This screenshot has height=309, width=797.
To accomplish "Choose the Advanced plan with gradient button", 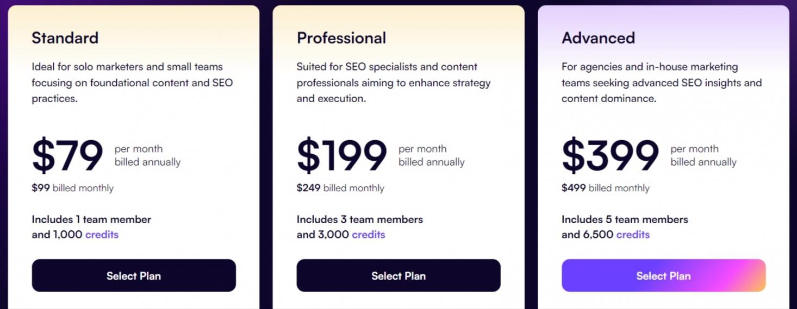I will pyautogui.click(x=663, y=275).
